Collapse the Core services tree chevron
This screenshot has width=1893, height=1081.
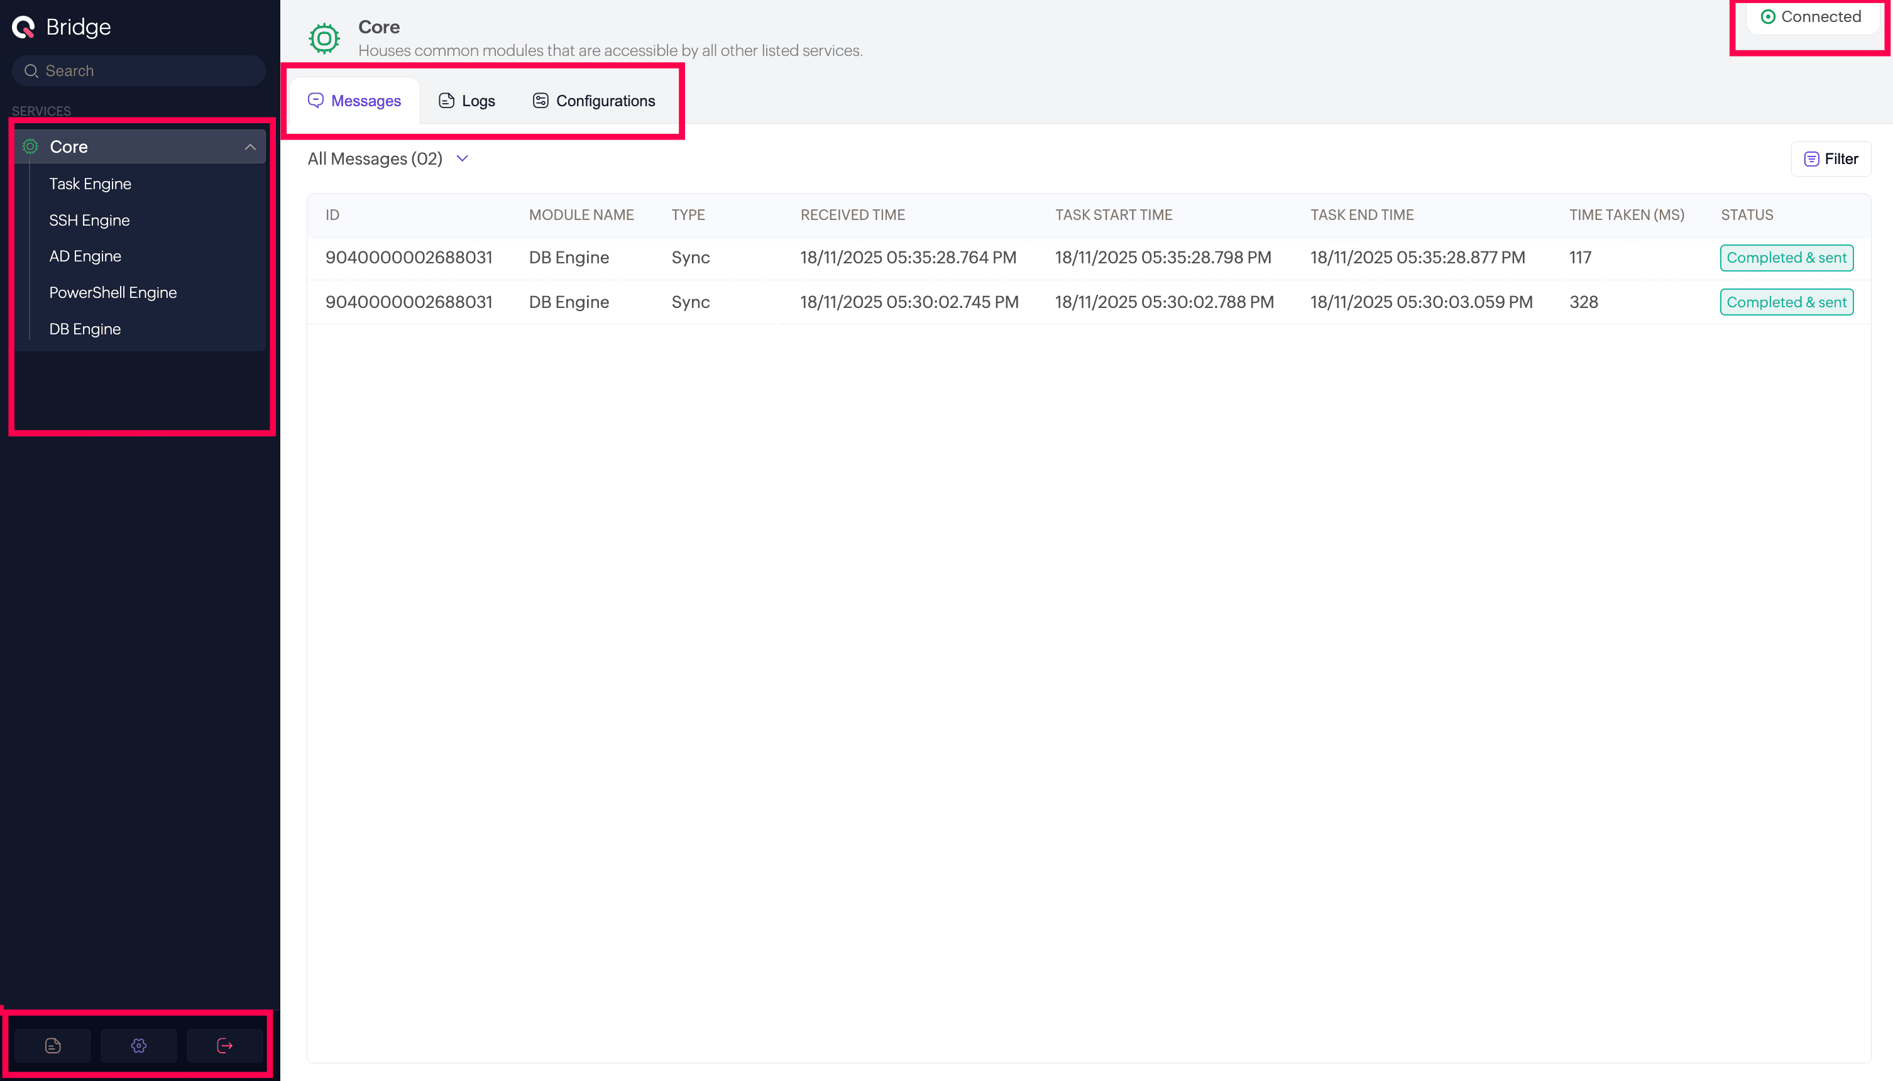pyautogui.click(x=250, y=147)
